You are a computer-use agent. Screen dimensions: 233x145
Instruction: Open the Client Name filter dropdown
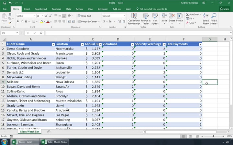pyautogui.click(x=53, y=44)
